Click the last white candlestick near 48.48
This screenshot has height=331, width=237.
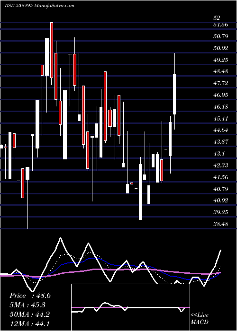pos(174,94)
